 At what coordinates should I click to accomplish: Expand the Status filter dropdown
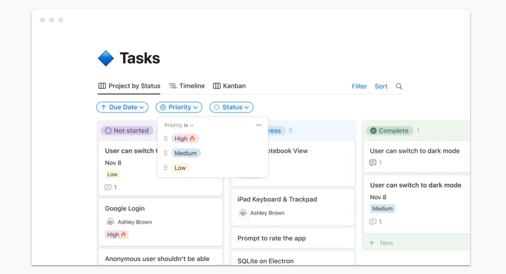[232, 107]
